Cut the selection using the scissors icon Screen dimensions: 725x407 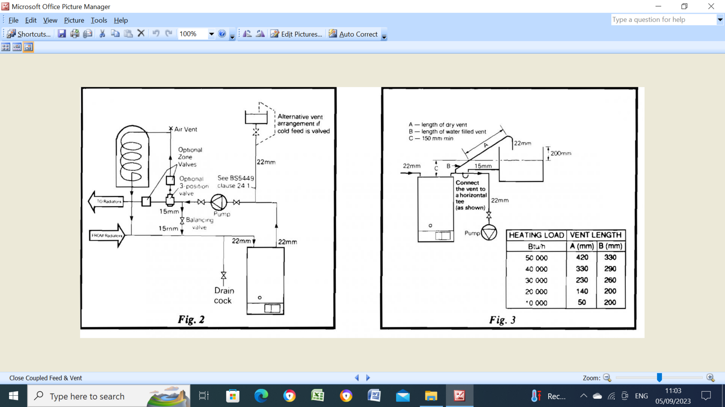[102, 33]
